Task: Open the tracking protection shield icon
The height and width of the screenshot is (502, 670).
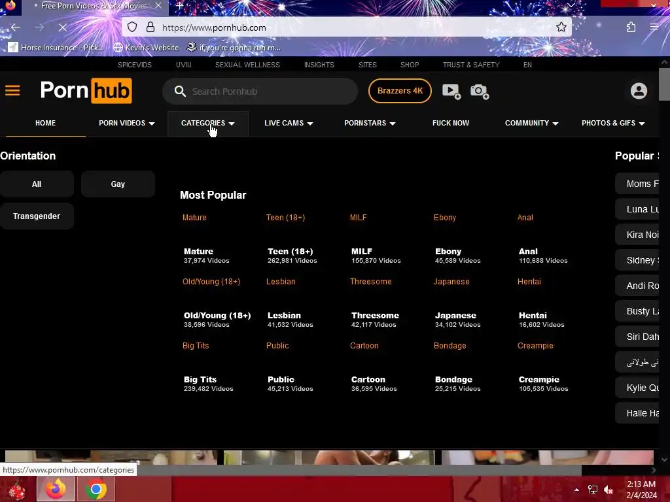Action: coord(132,27)
